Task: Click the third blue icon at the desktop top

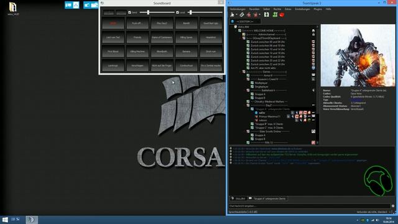Action: (87, 5)
